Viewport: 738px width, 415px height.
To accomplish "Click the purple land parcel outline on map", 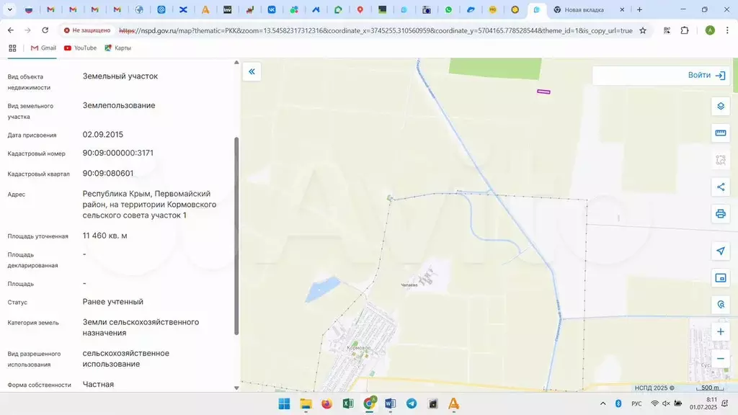I will coord(543,92).
